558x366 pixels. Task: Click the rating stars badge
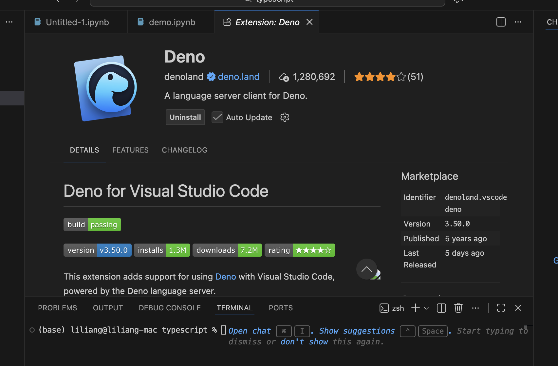[300, 250]
